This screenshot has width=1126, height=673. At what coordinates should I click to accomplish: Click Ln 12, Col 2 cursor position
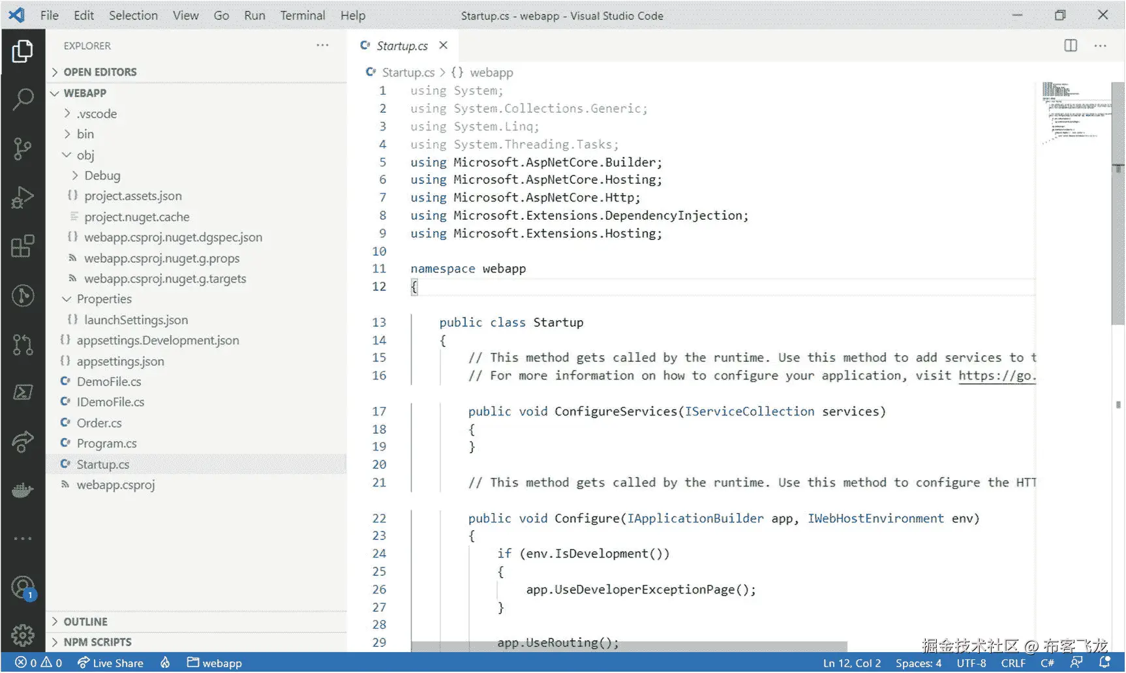[x=852, y=663]
